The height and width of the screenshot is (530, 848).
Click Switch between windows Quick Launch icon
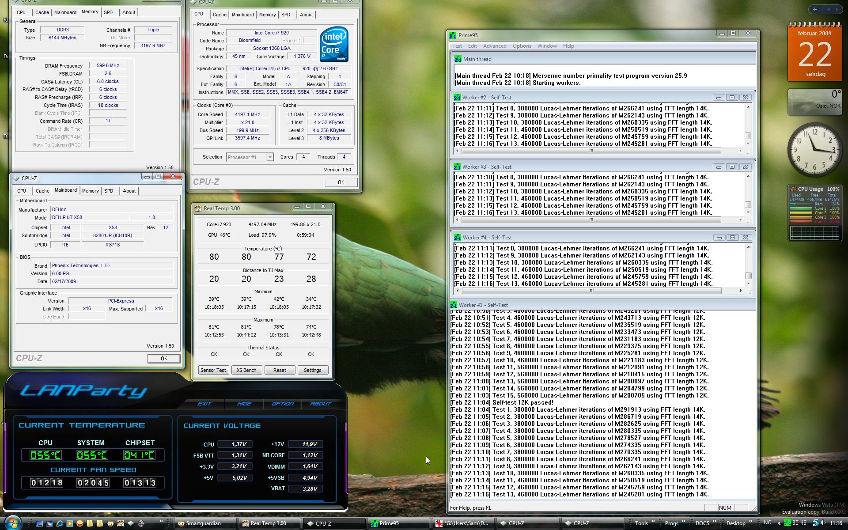[49, 523]
